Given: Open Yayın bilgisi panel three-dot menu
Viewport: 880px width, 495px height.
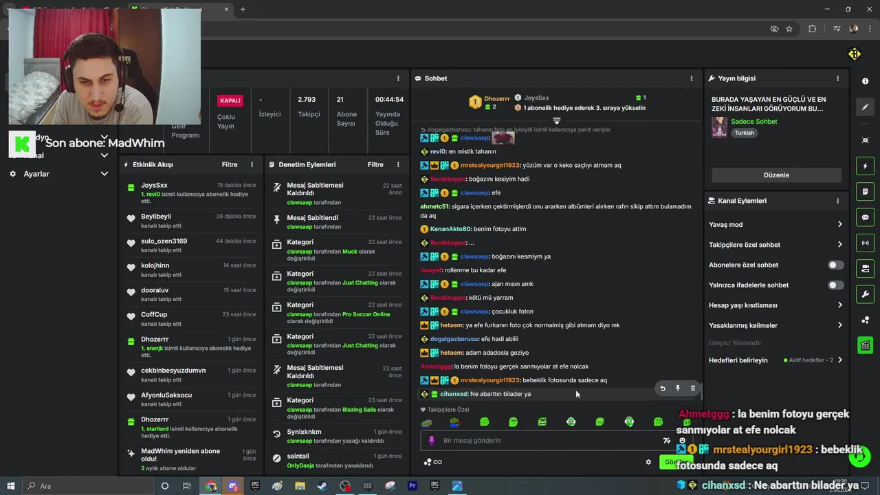Looking at the screenshot, I should point(837,78).
